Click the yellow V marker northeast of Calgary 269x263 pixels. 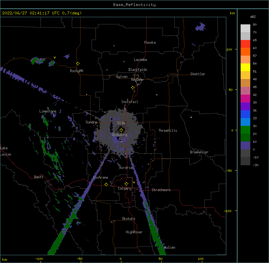(x=134, y=182)
